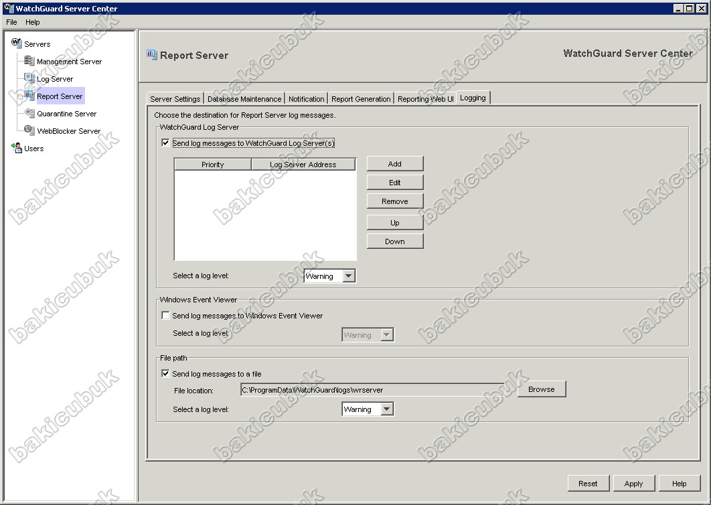Enable Send log messages to Windows Event Viewer
The width and height of the screenshot is (711, 505).
(165, 316)
